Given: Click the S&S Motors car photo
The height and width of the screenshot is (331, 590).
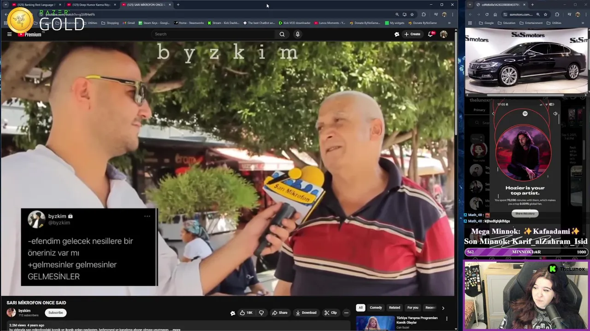Looking at the screenshot, I should click(x=526, y=62).
